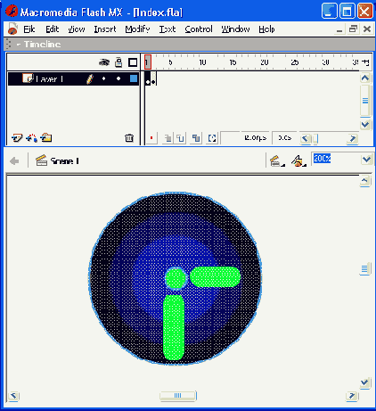
Task: Click the Insert Layer icon
Action: tap(17, 138)
